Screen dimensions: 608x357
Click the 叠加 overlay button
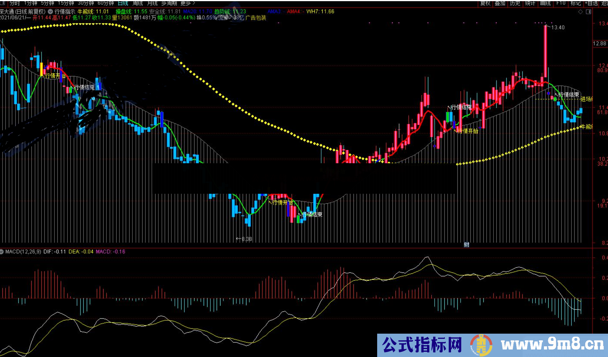(500, 3)
